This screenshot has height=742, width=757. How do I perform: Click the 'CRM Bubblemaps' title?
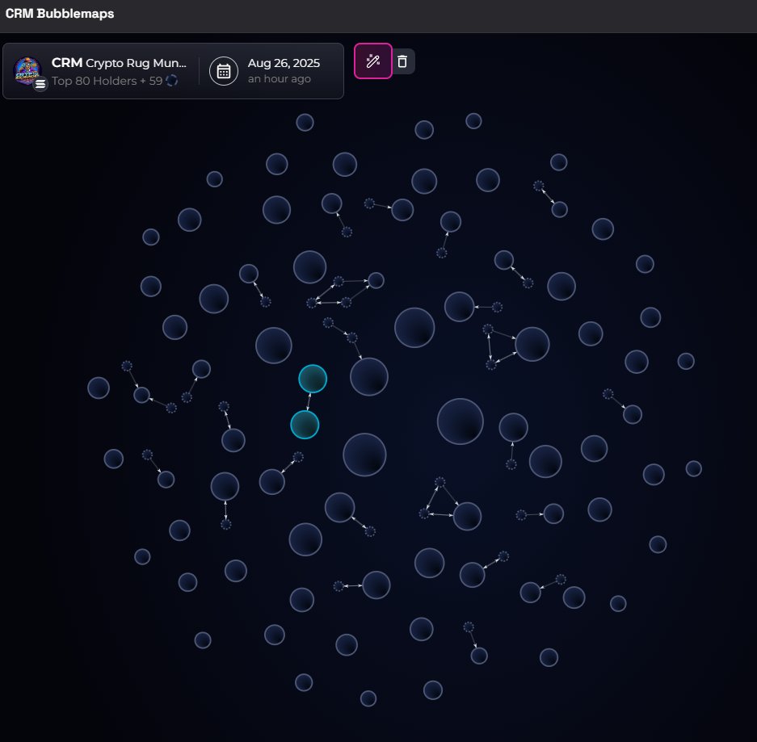(60, 14)
